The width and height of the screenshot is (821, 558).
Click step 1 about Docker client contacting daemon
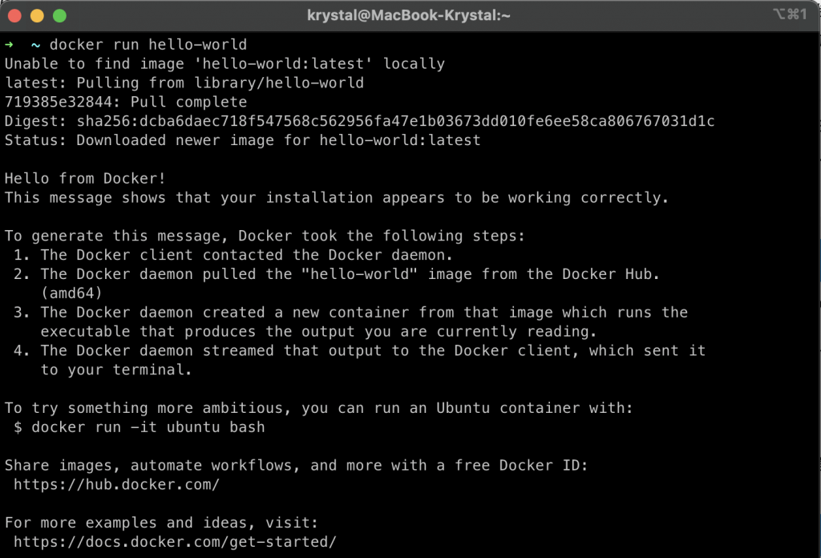coord(233,255)
